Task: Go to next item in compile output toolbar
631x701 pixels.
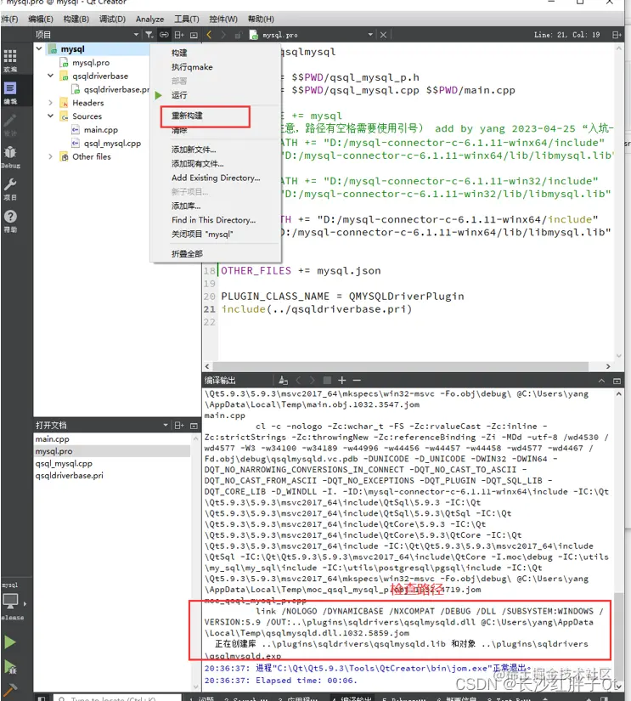Action: click(x=313, y=381)
